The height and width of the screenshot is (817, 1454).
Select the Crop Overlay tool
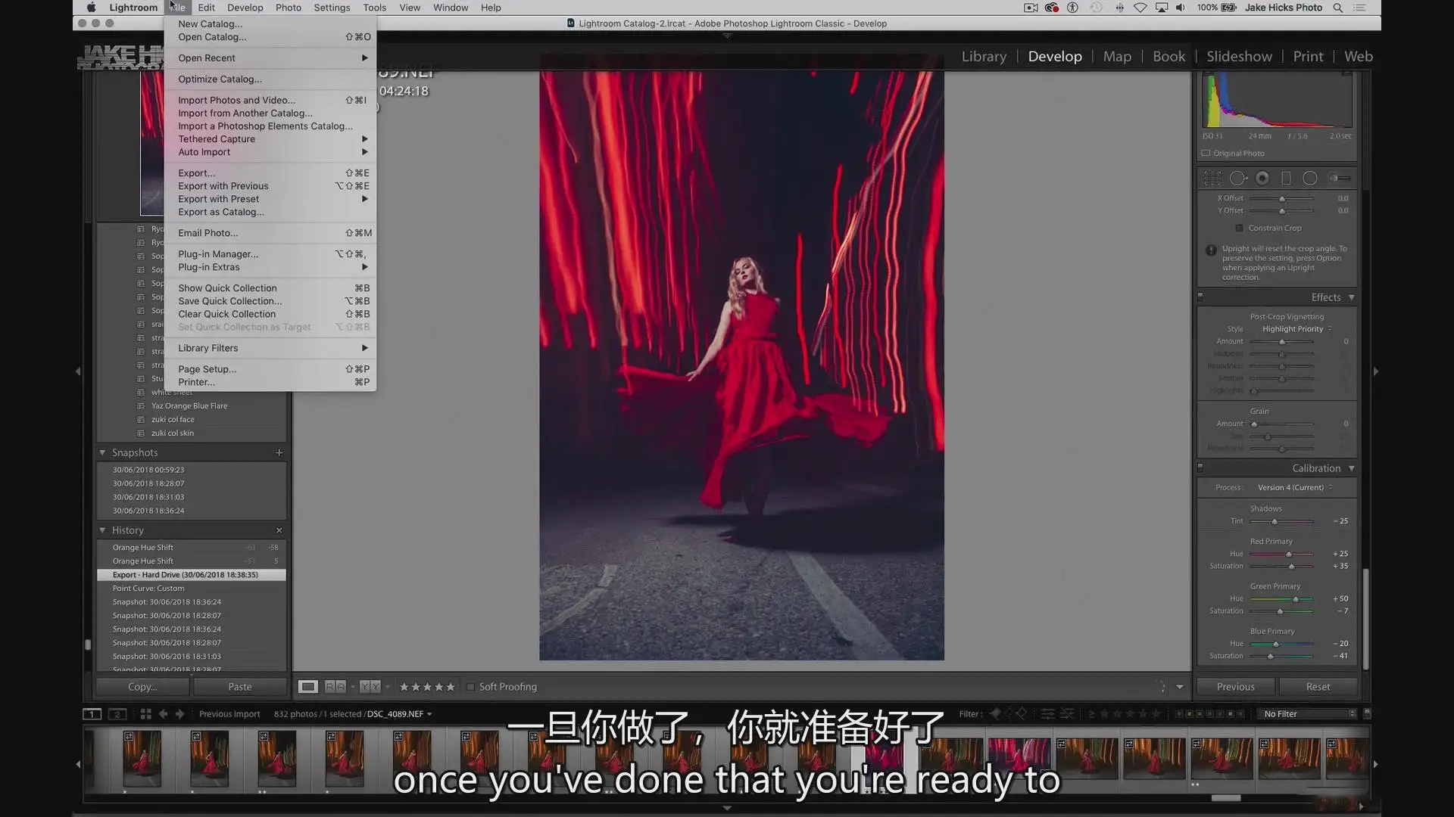[1212, 179]
